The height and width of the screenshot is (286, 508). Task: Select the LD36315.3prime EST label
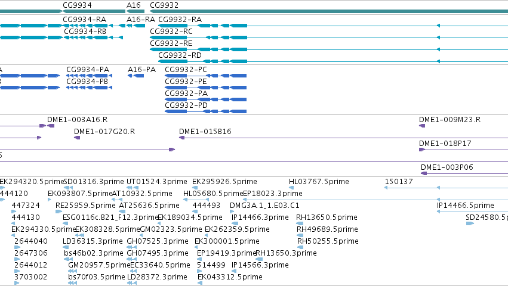[93, 242]
